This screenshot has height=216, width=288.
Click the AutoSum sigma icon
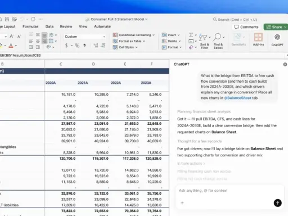pos(191,35)
